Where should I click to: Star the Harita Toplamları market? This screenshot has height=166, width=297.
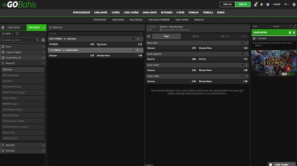click(x=242, y=54)
